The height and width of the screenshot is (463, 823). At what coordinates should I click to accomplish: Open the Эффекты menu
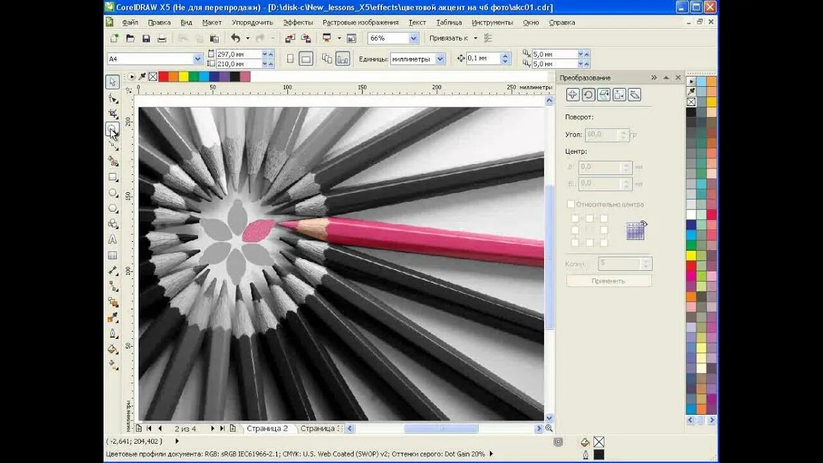tap(298, 22)
